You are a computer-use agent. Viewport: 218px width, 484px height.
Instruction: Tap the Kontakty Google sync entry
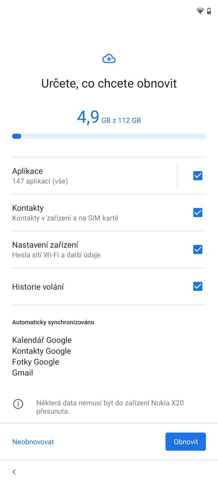41,351
